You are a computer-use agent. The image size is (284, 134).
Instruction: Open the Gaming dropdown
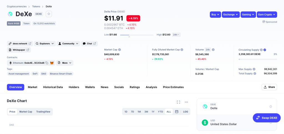248,15
